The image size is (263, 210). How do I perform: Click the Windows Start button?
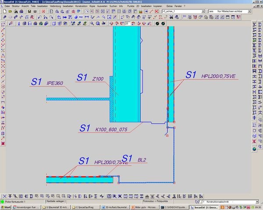[6, 206]
